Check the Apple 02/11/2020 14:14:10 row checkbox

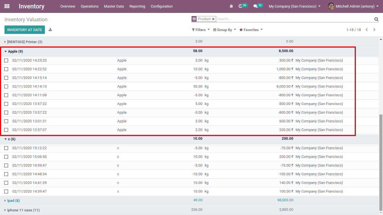click(6, 87)
